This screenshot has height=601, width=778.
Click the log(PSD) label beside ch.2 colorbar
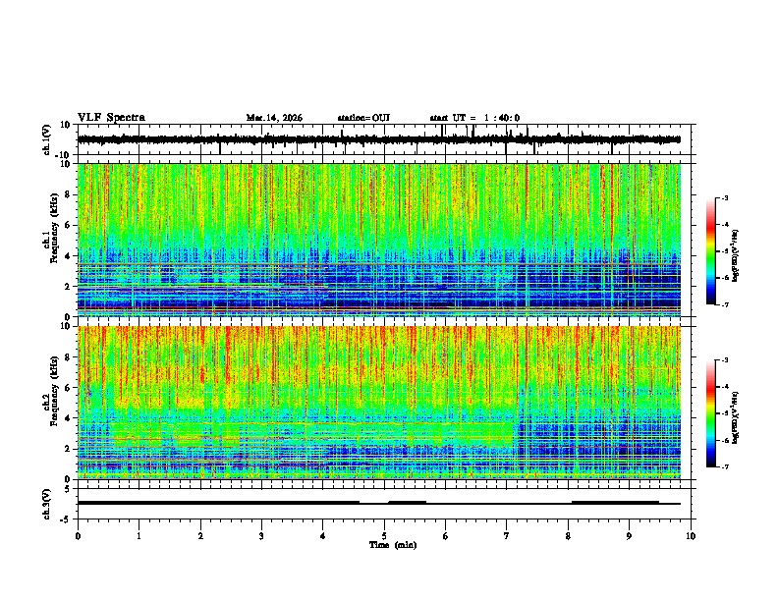[x=735, y=417]
